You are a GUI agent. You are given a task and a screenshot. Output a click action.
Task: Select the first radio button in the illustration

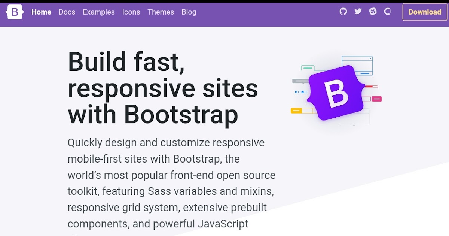[x=296, y=92]
